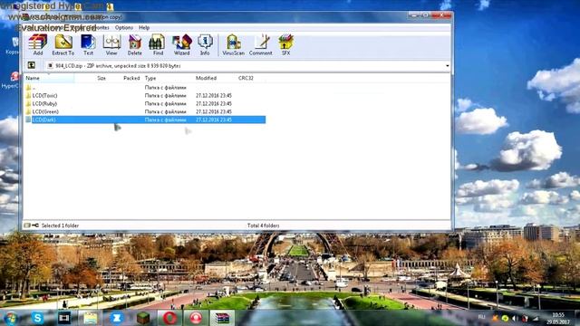The image size is (580, 326).
Task: Sort by the CRC32 column header
Action: tap(246, 78)
